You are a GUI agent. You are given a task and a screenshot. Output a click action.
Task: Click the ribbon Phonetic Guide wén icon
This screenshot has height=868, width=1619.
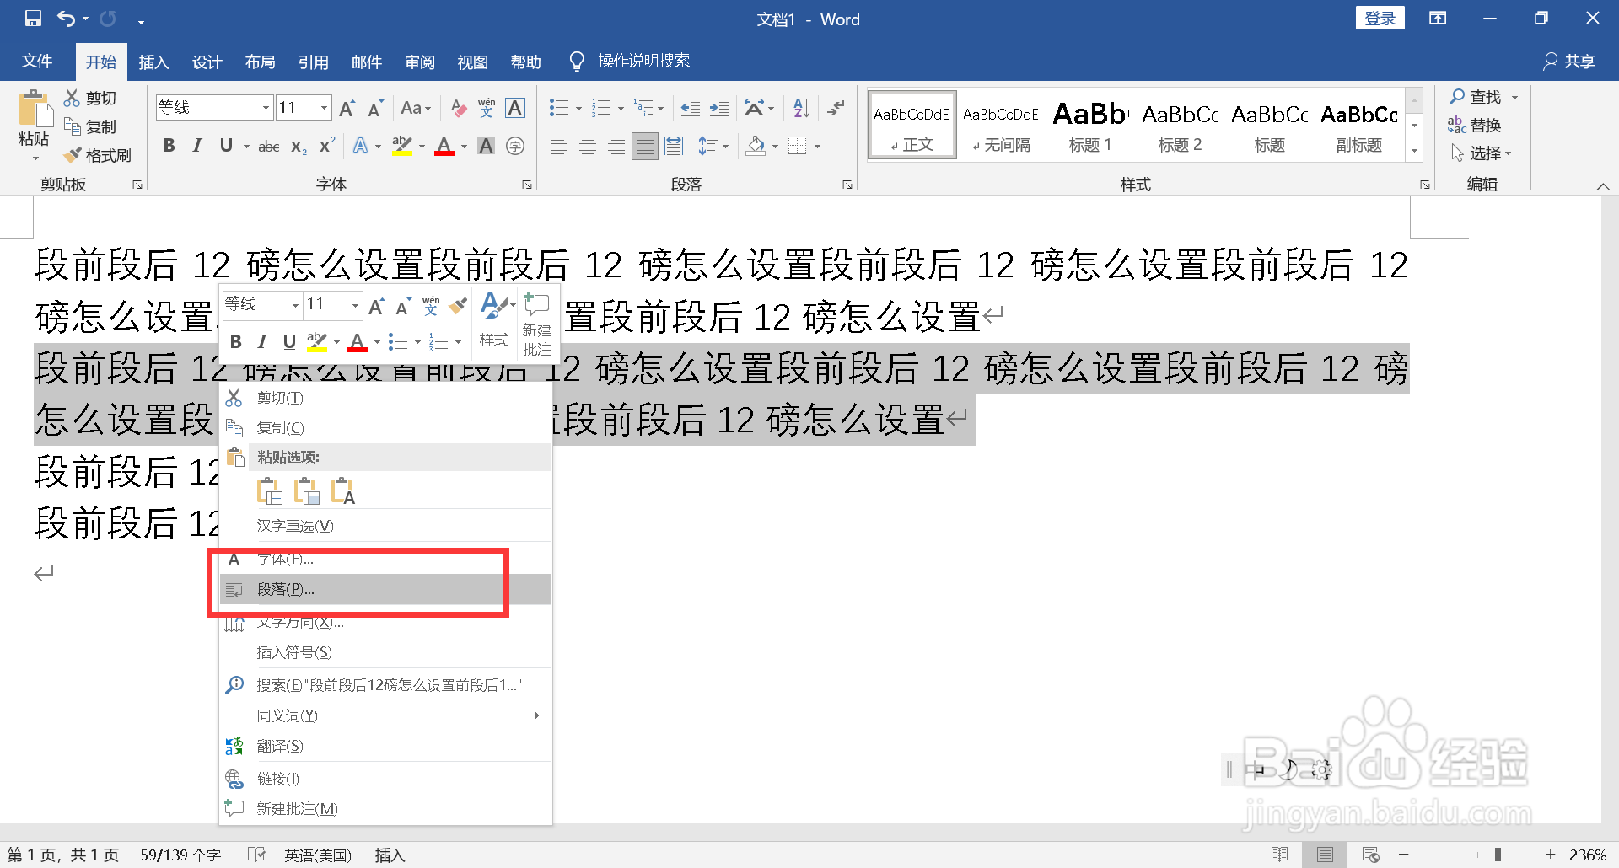click(487, 108)
